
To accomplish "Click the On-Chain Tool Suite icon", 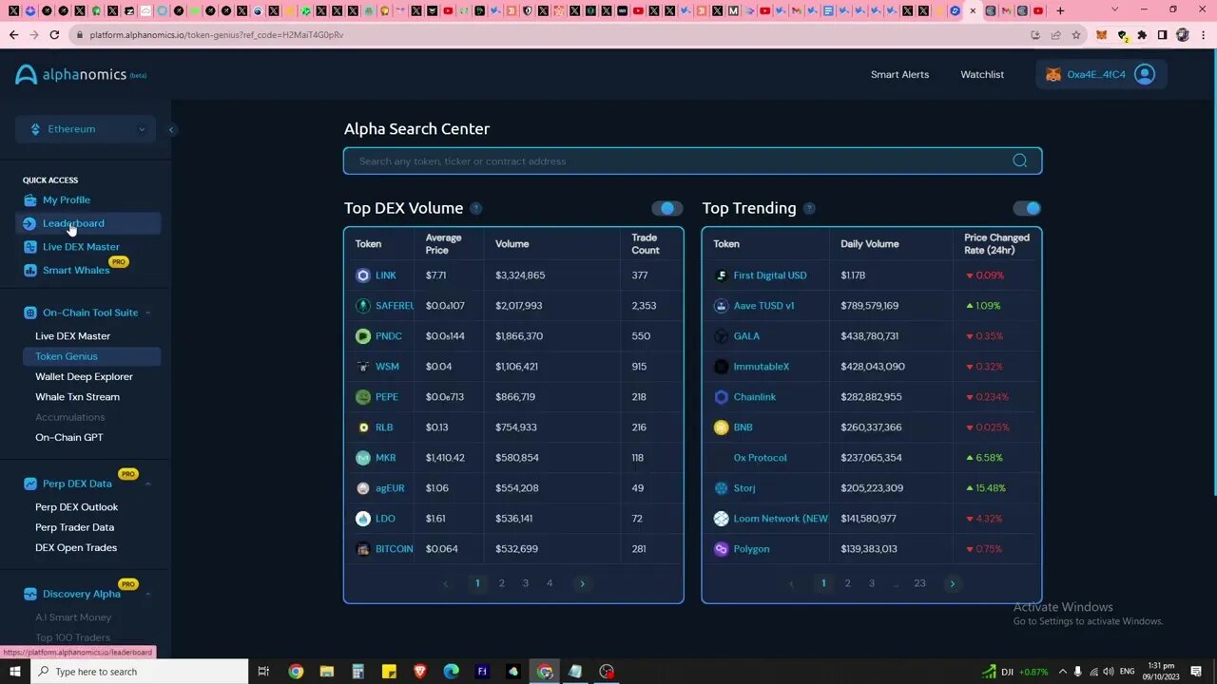I will (x=30, y=313).
